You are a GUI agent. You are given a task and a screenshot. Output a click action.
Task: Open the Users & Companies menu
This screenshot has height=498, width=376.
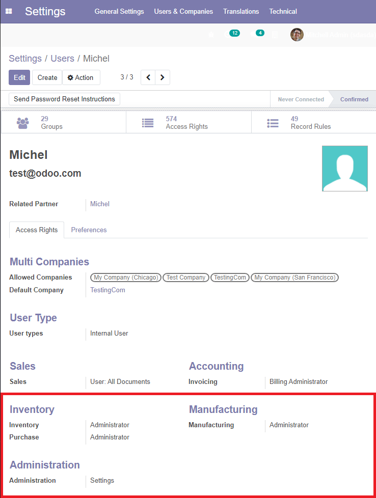tap(183, 11)
